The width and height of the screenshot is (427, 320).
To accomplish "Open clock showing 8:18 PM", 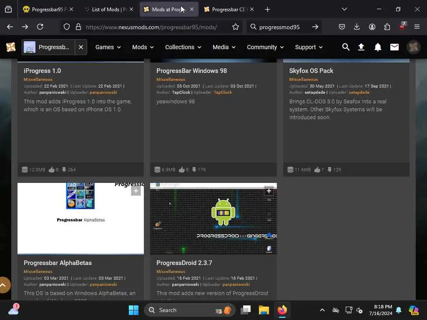I will [381, 310].
